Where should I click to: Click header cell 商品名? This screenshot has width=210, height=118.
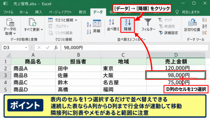click(33, 62)
